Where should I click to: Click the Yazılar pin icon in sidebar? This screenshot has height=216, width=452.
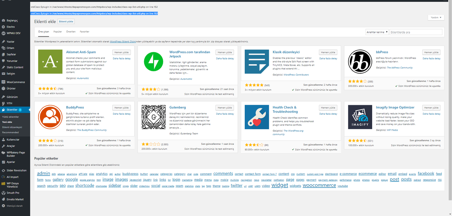(x=3, y=42)
